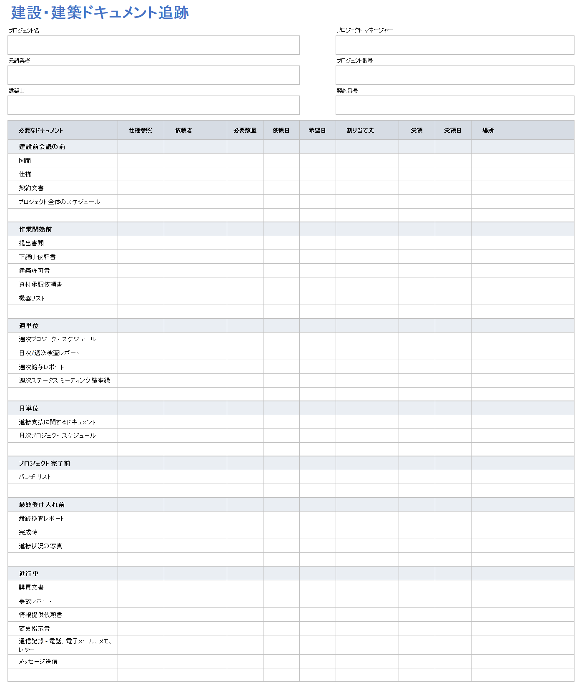Click the 進行中 section row
Image resolution: width=582 pixels, height=688 pixels.
[291, 573]
